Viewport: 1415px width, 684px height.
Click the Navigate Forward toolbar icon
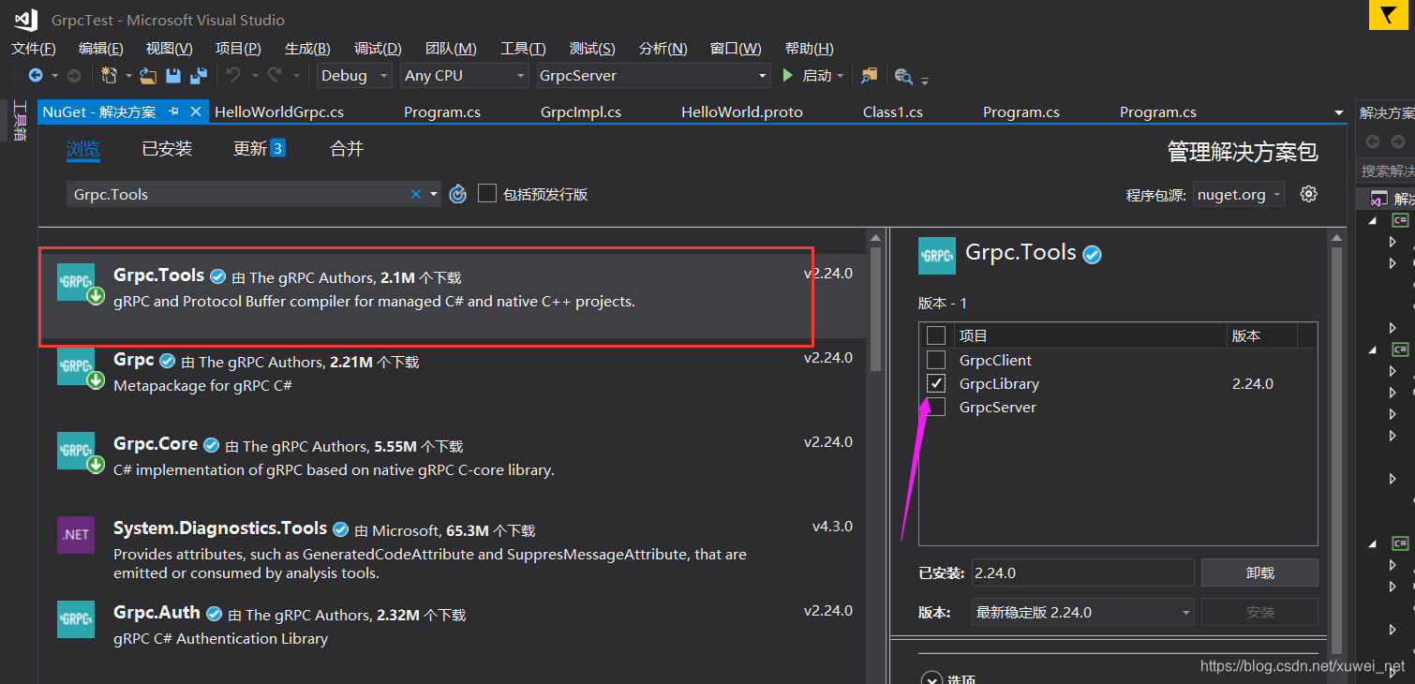[x=74, y=75]
